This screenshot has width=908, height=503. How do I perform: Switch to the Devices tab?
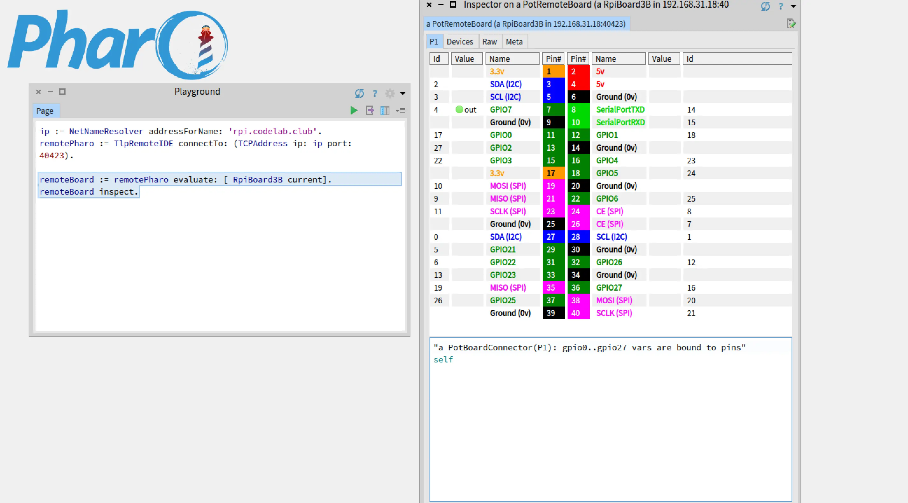(459, 42)
